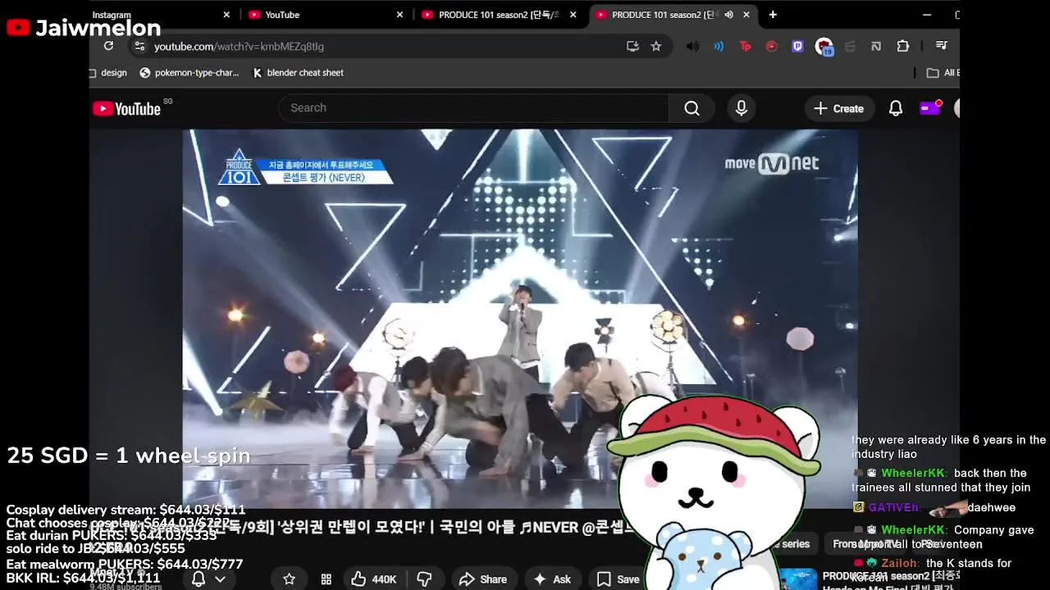Image resolution: width=1050 pixels, height=590 pixels.
Task: Open the N-shaped extension icon
Action: (x=876, y=47)
